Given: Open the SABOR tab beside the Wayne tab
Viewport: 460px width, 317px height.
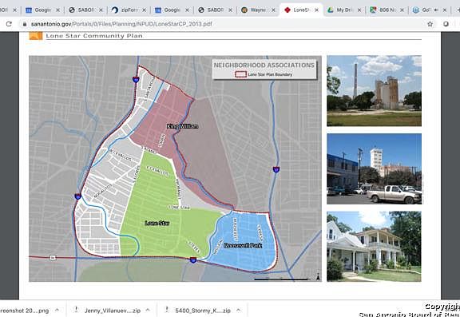Looking at the screenshot, I should (x=216, y=10).
